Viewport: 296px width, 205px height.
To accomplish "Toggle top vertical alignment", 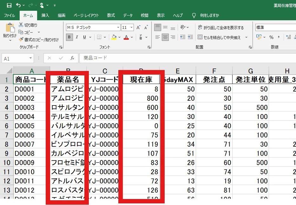I will [x=158, y=27].
